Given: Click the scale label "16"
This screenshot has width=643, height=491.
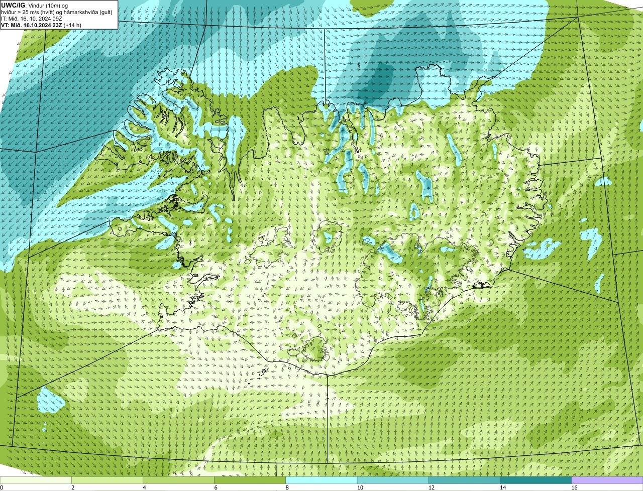Looking at the screenshot, I should (575, 487).
